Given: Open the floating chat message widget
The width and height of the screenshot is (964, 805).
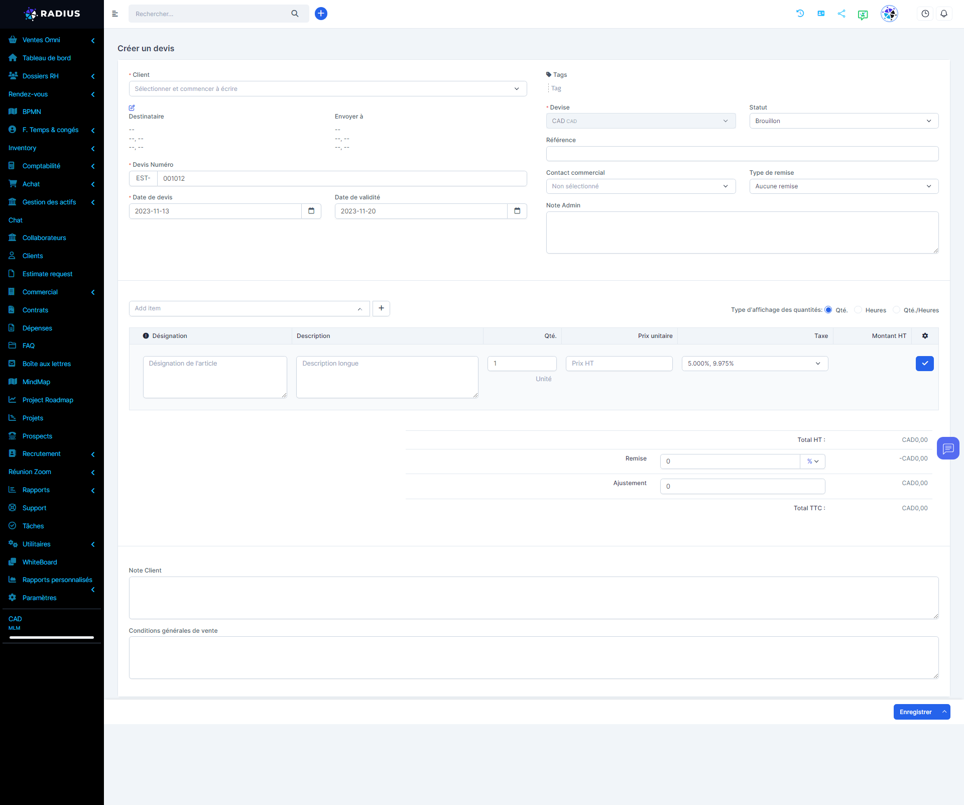Looking at the screenshot, I should (x=948, y=448).
